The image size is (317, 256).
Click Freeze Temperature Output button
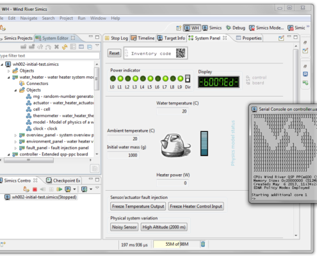138,206
